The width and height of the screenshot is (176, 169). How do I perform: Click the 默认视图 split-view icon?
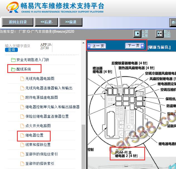tap(160, 34)
